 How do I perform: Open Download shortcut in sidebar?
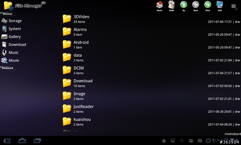coord(14,45)
